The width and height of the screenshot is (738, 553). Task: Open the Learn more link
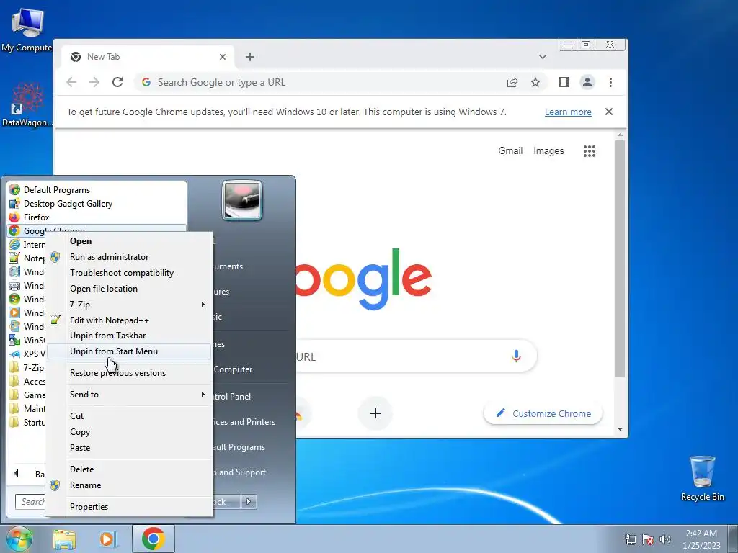(x=568, y=112)
